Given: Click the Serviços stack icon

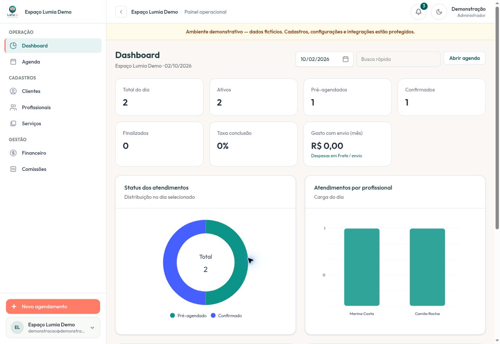Looking at the screenshot, I should [x=13, y=123].
